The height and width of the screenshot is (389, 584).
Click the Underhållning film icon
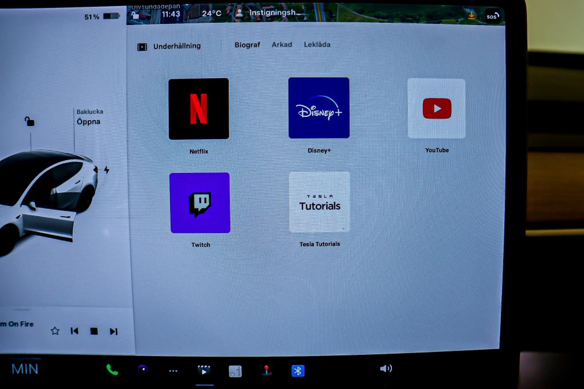click(142, 47)
